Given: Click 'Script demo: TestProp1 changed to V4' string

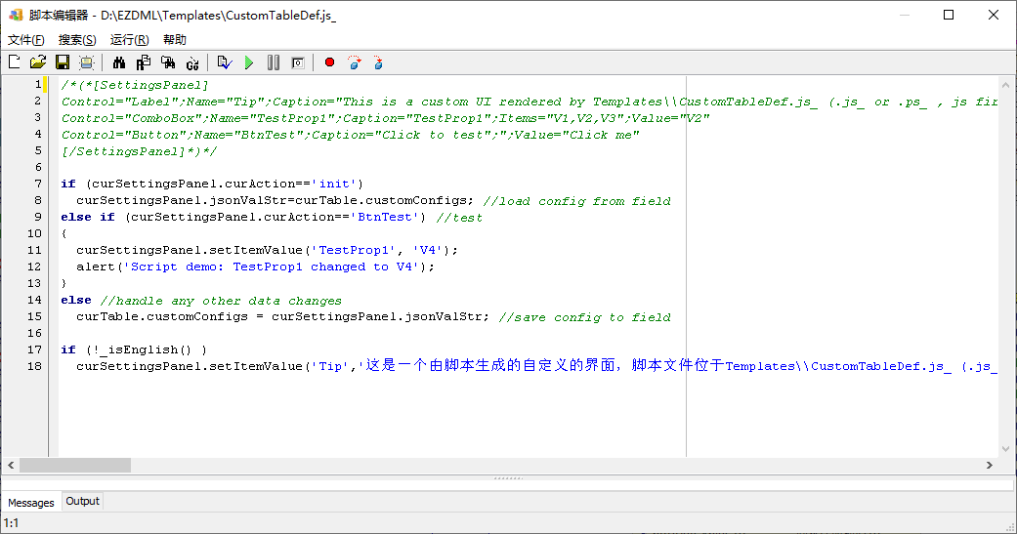Looking at the screenshot, I should tap(272, 267).
